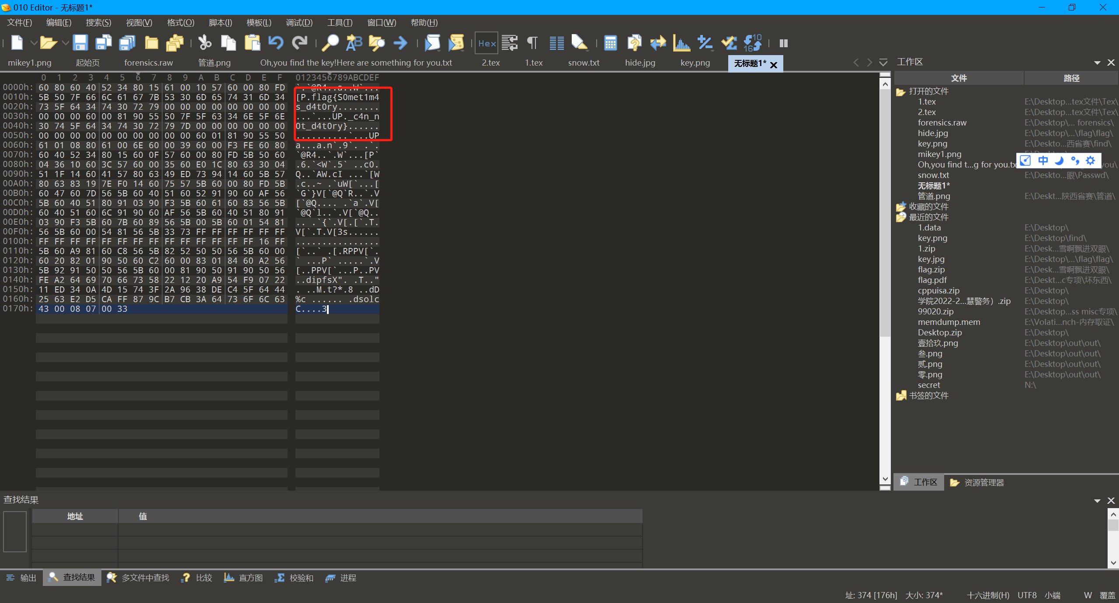Click the Close All files icon

coord(175,43)
